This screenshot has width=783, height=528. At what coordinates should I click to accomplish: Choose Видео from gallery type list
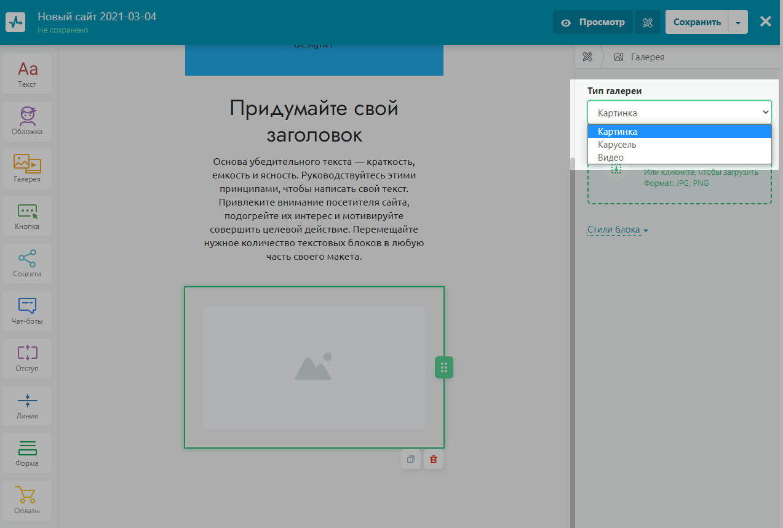pos(611,158)
